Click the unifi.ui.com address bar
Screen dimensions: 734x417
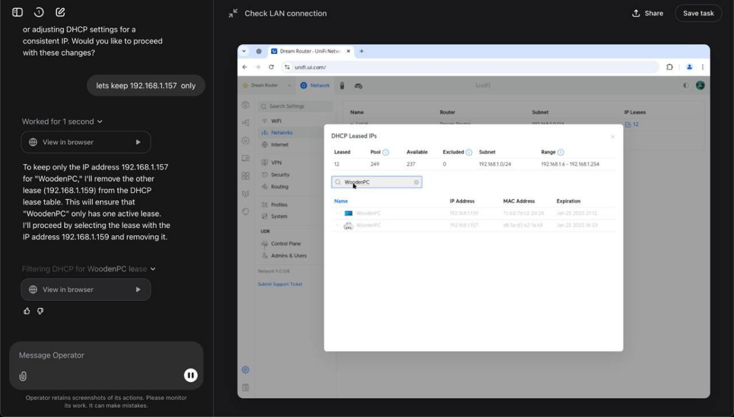[x=470, y=67]
